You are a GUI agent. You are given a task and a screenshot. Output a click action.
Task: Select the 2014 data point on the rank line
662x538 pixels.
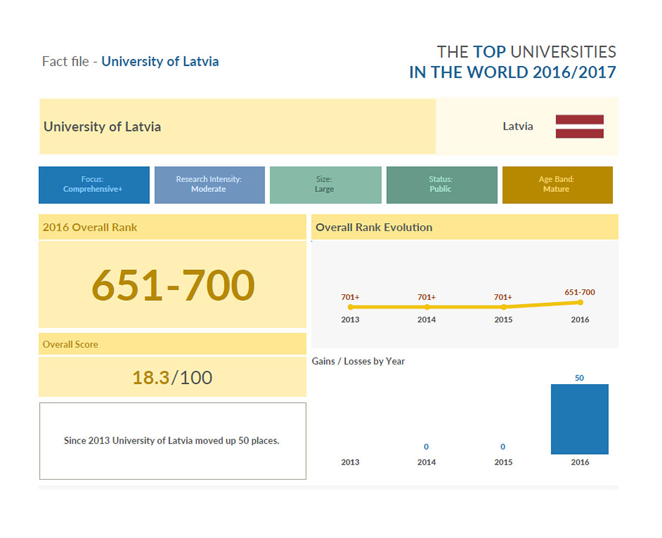click(427, 307)
